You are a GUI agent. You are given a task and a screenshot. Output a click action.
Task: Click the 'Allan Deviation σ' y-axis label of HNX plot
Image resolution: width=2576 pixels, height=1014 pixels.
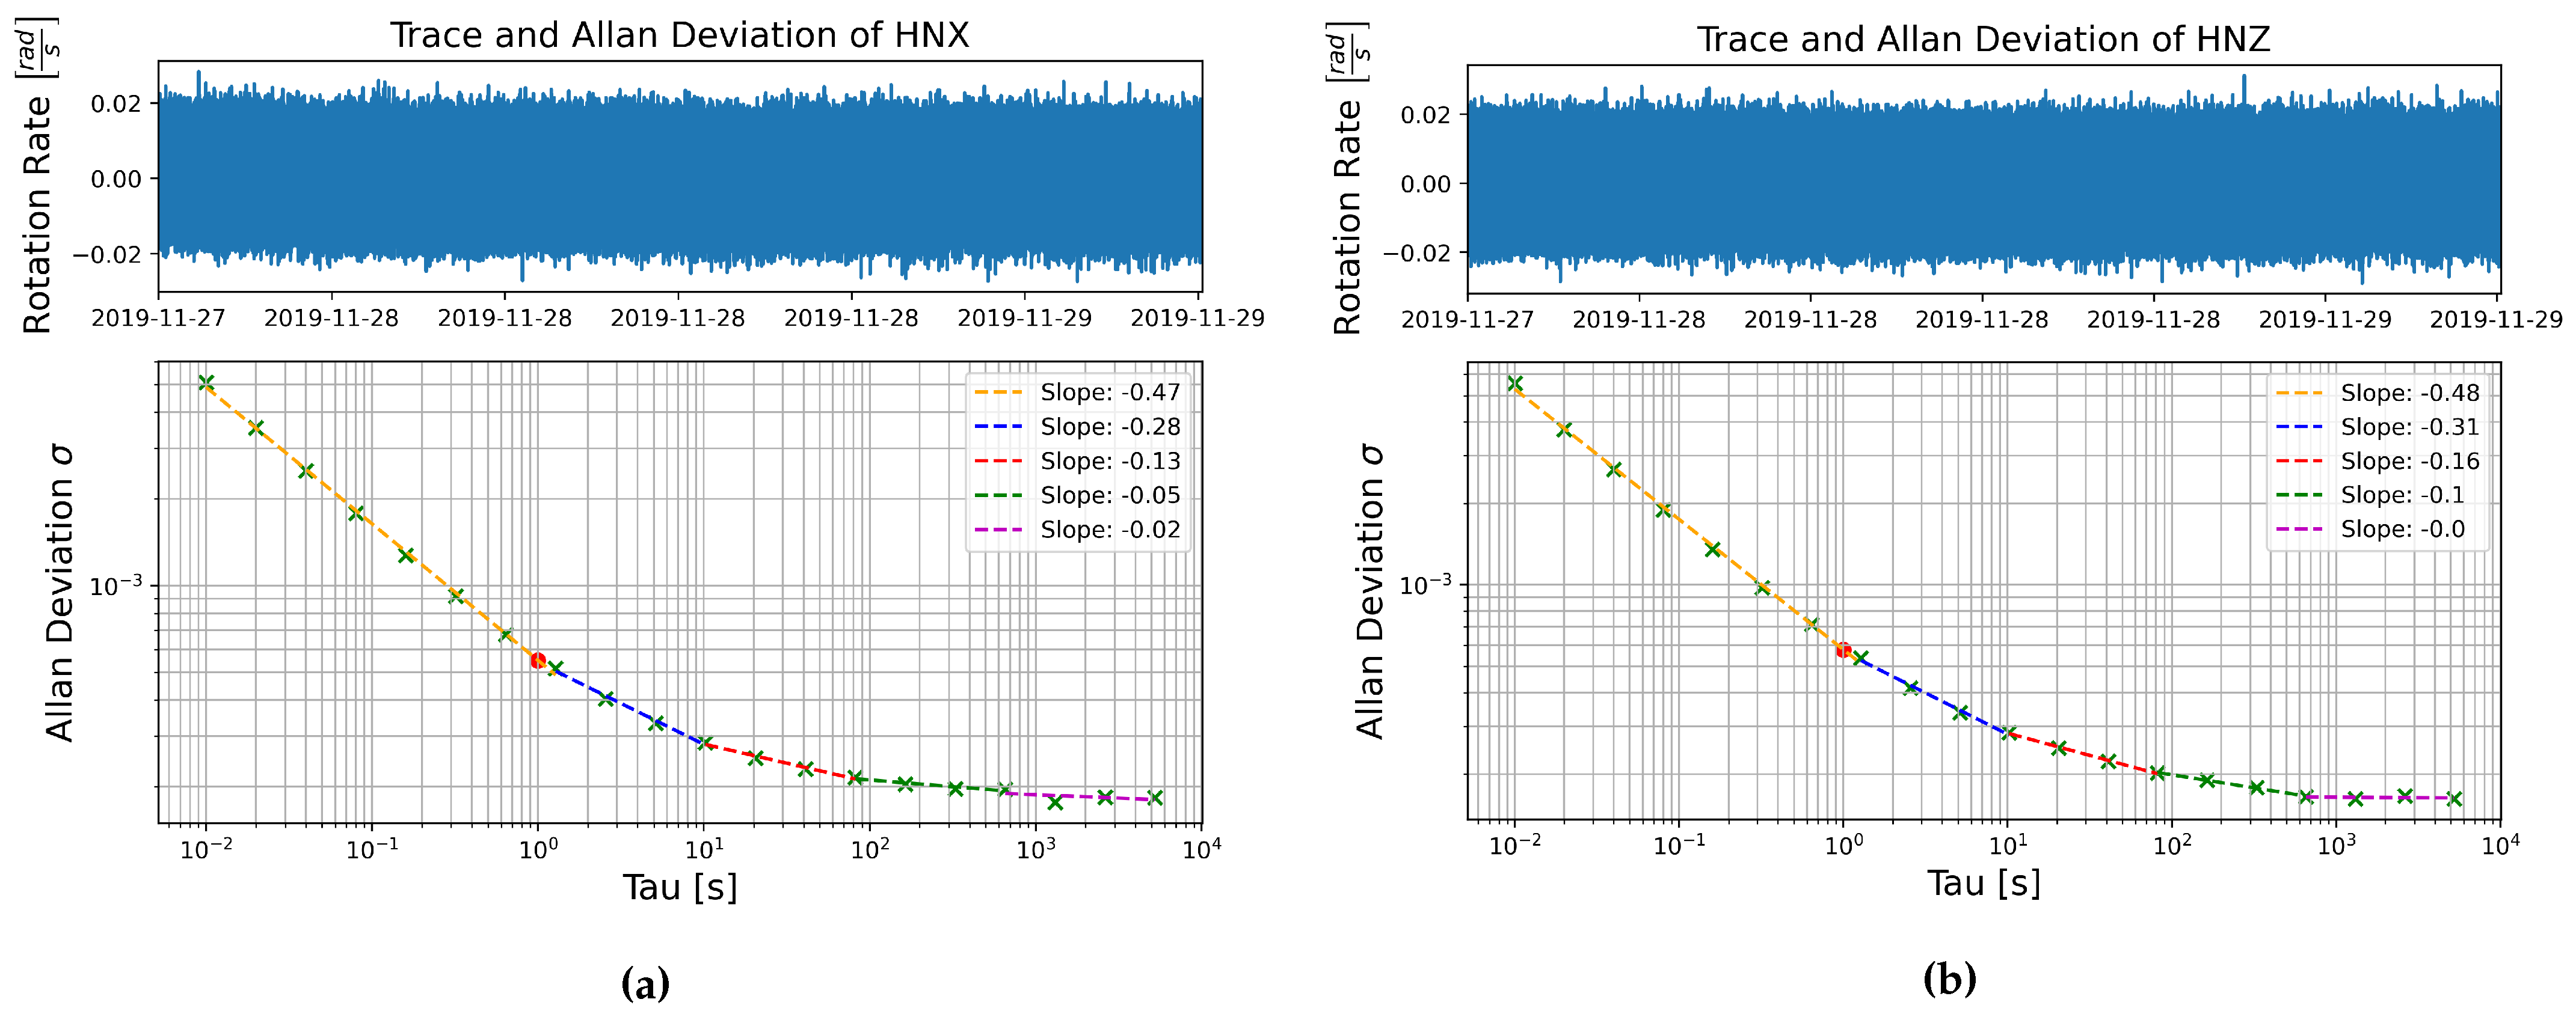(60, 593)
